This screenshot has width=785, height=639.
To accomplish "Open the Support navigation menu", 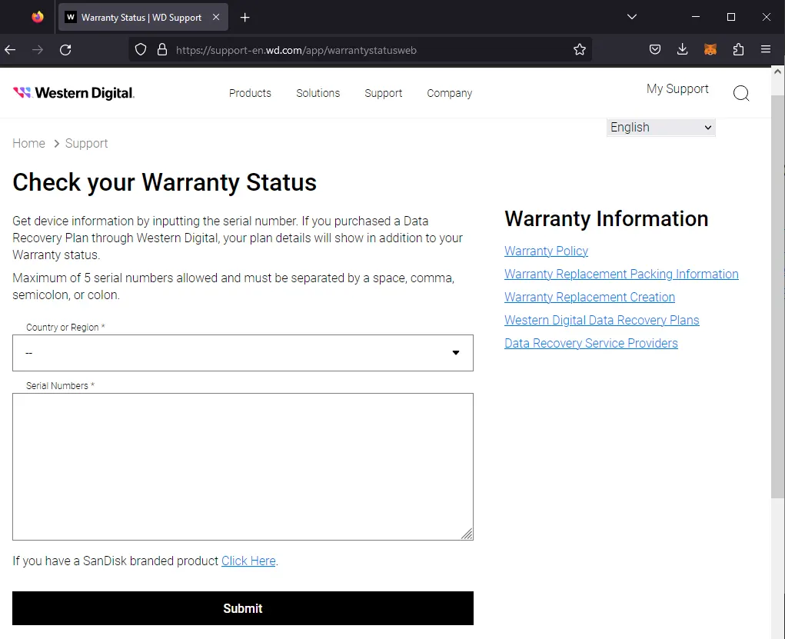I will (384, 93).
